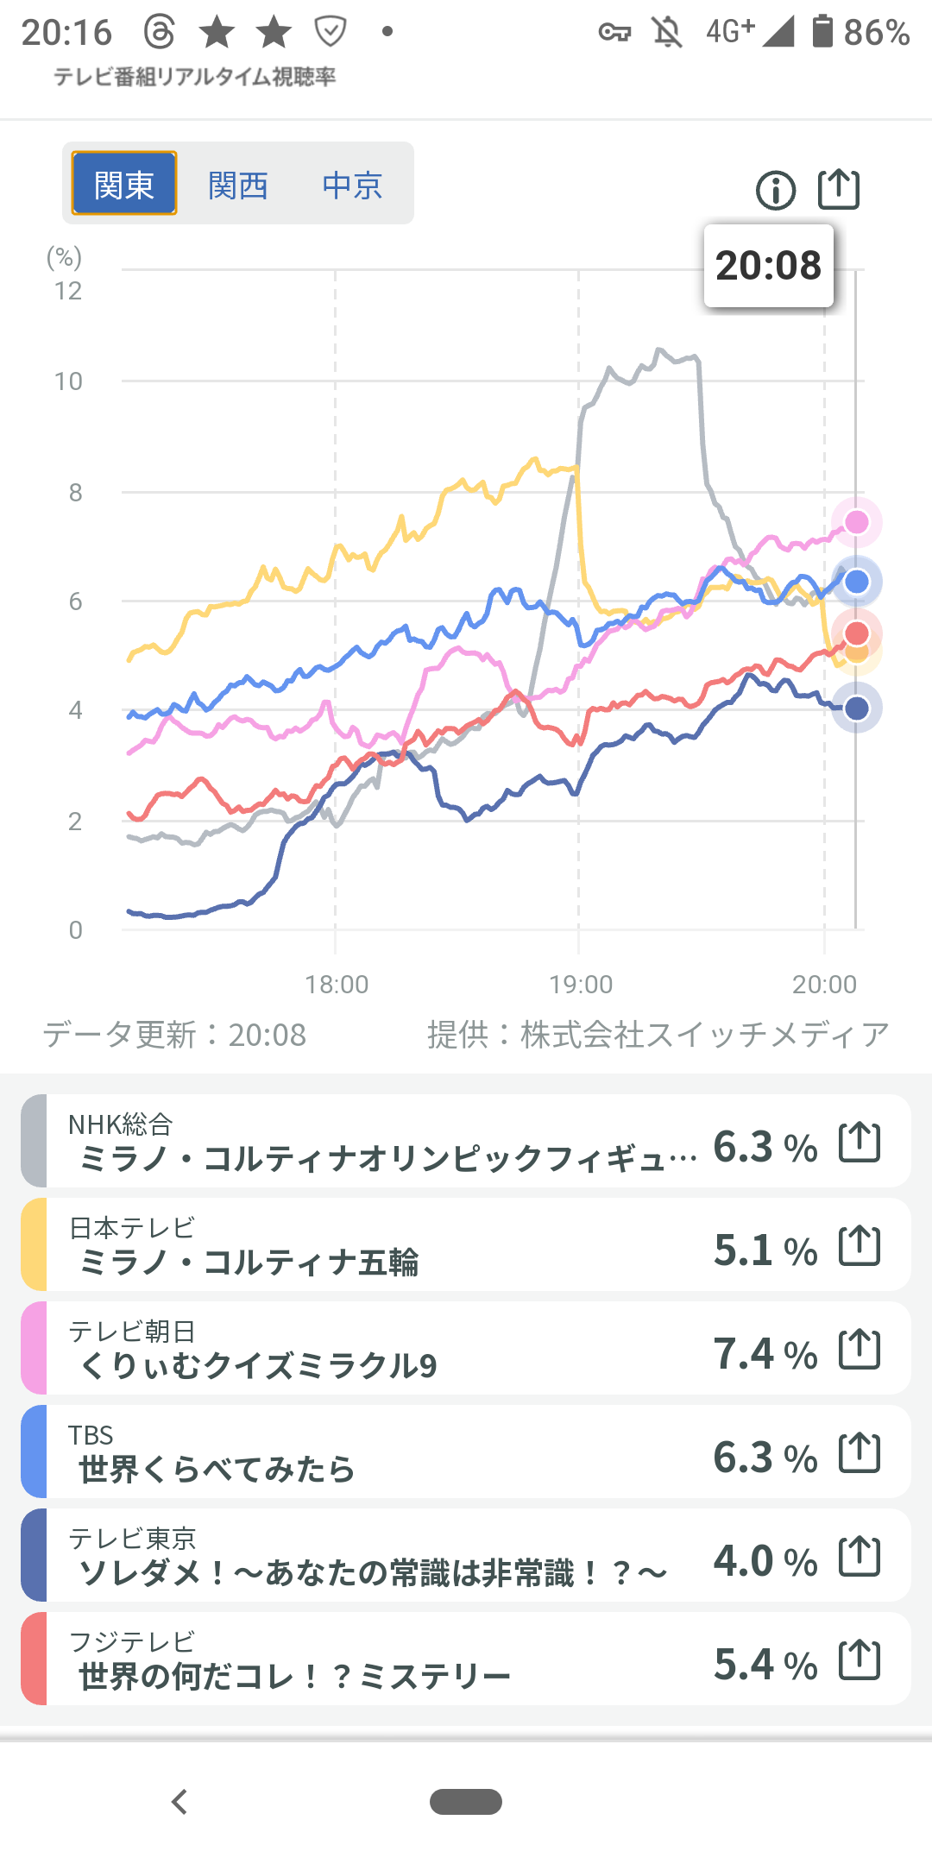Share the TBS program rating
The height and width of the screenshot is (1864, 932).
(x=860, y=1453)
